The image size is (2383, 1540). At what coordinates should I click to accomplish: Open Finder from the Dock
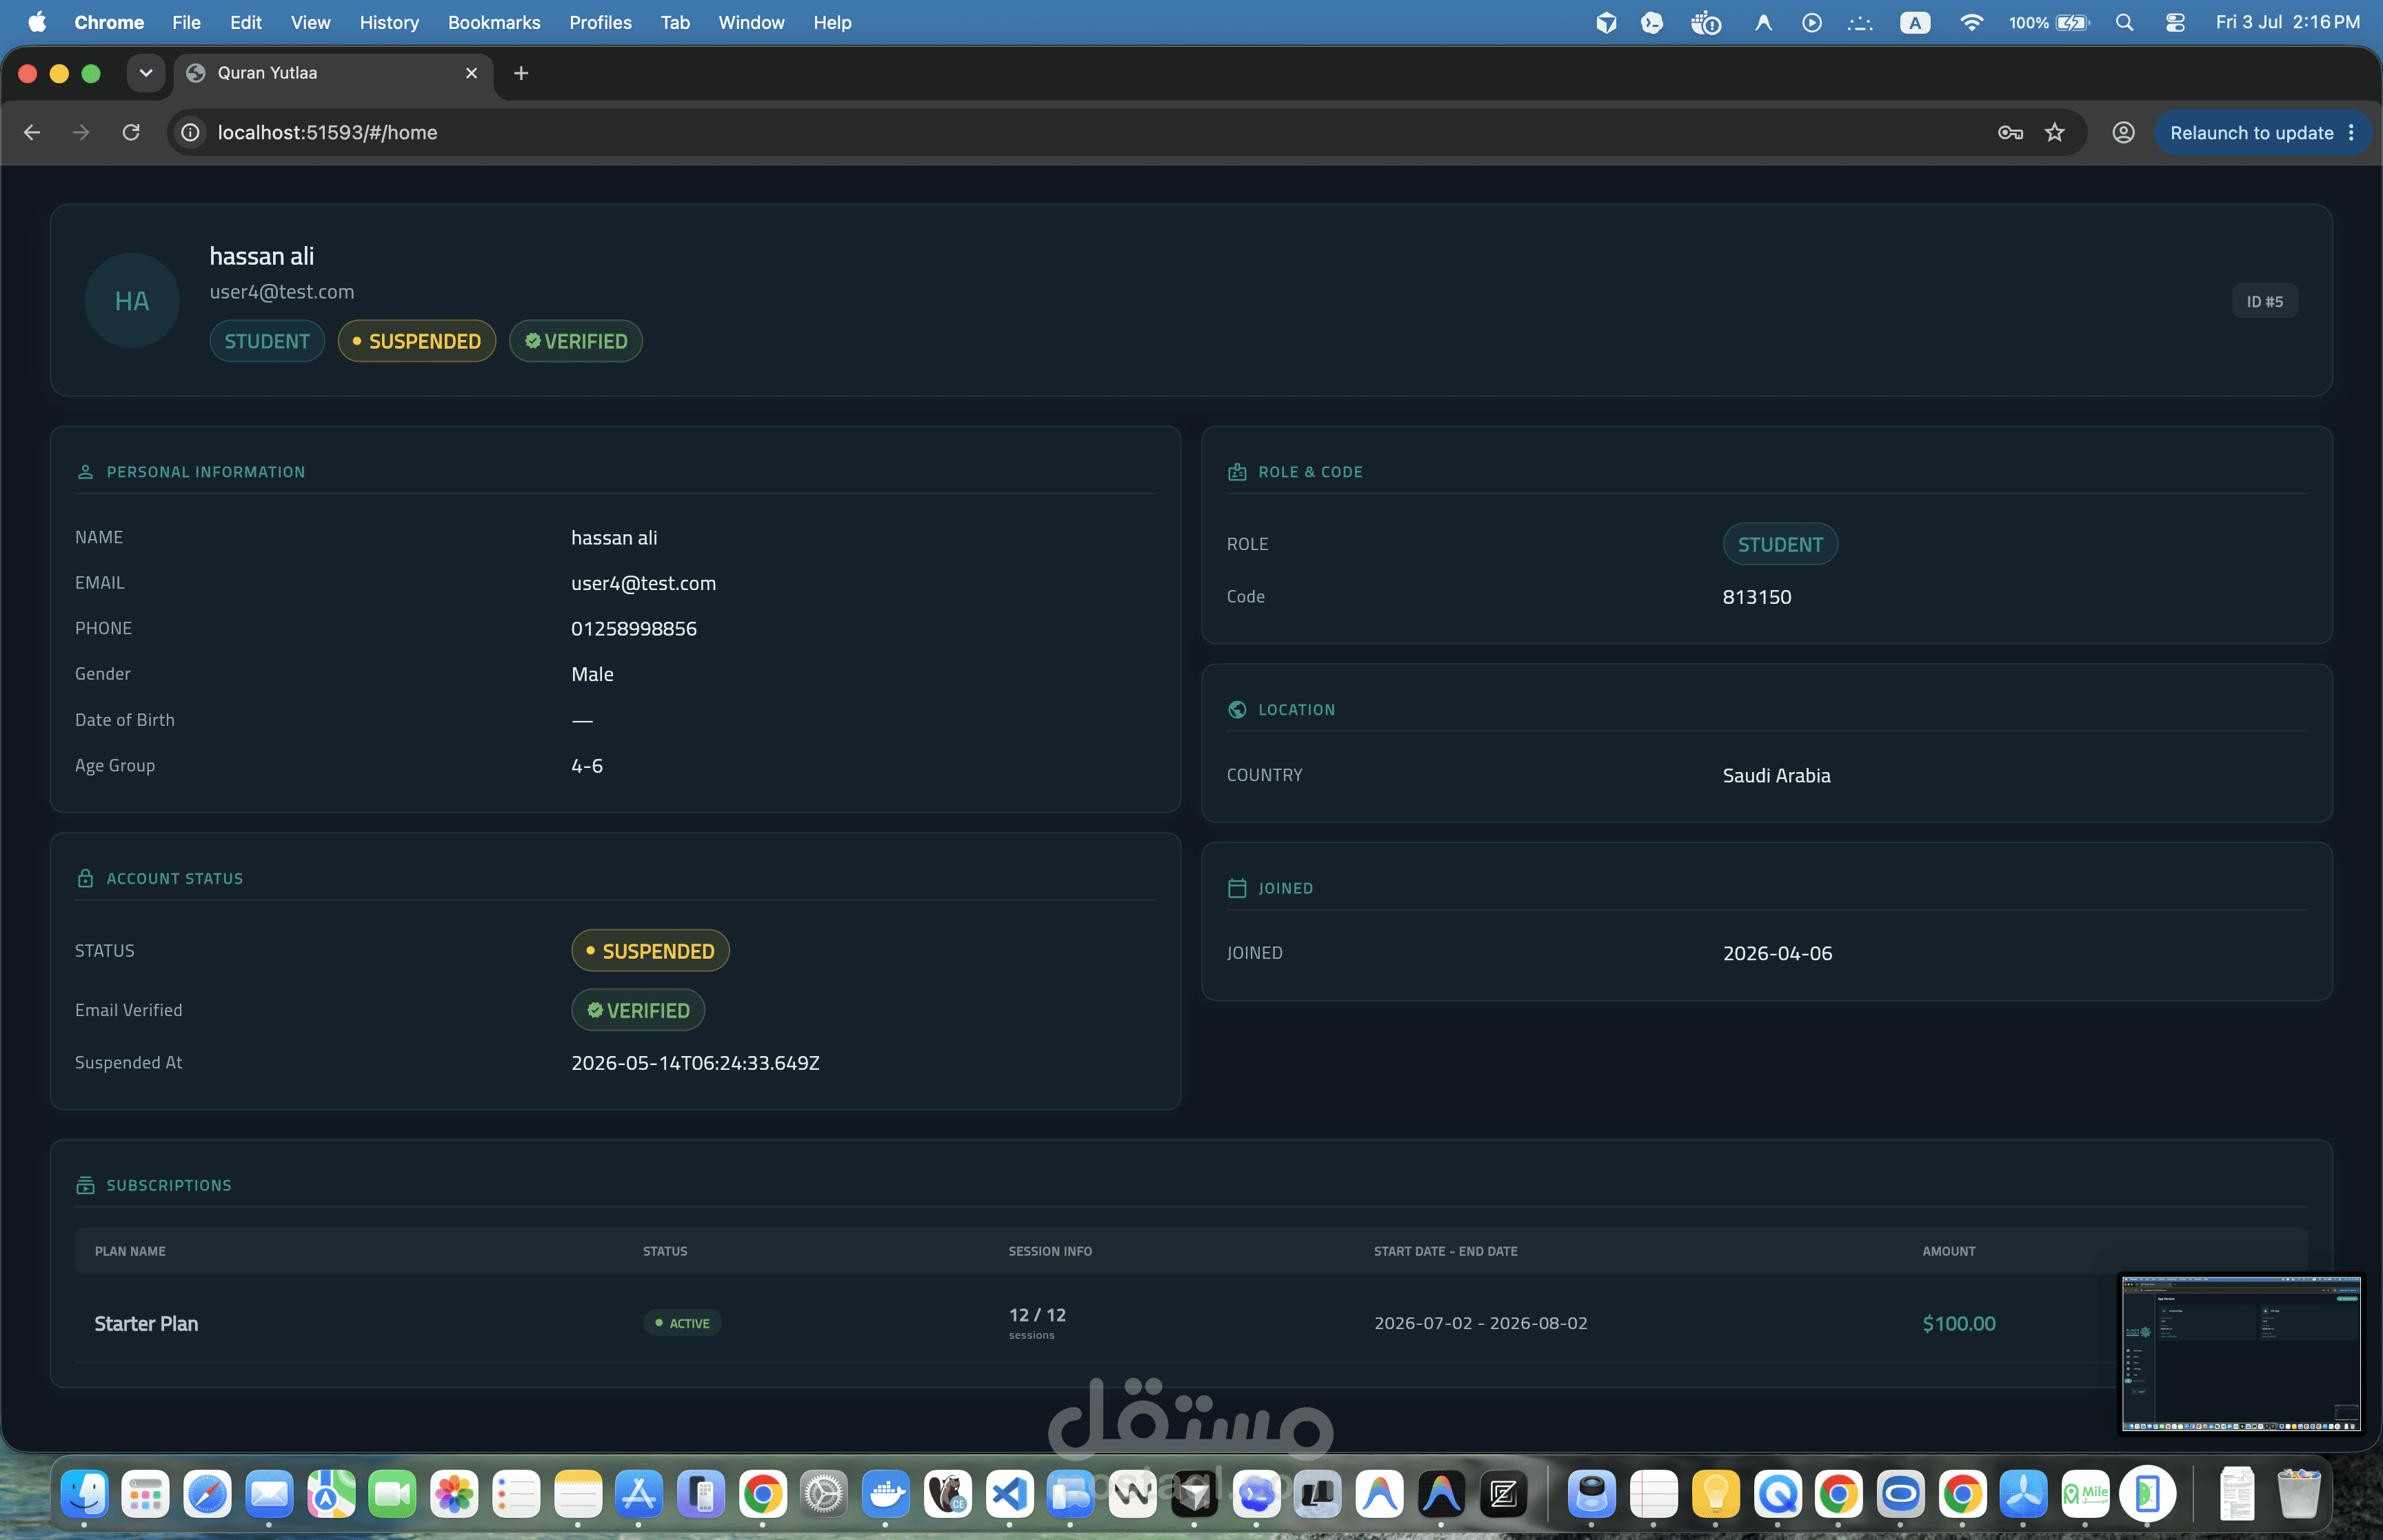(84, 1494)
